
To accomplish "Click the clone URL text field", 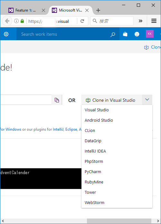I will [x=26, y=100].
